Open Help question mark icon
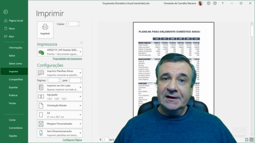 click(223, 3)
